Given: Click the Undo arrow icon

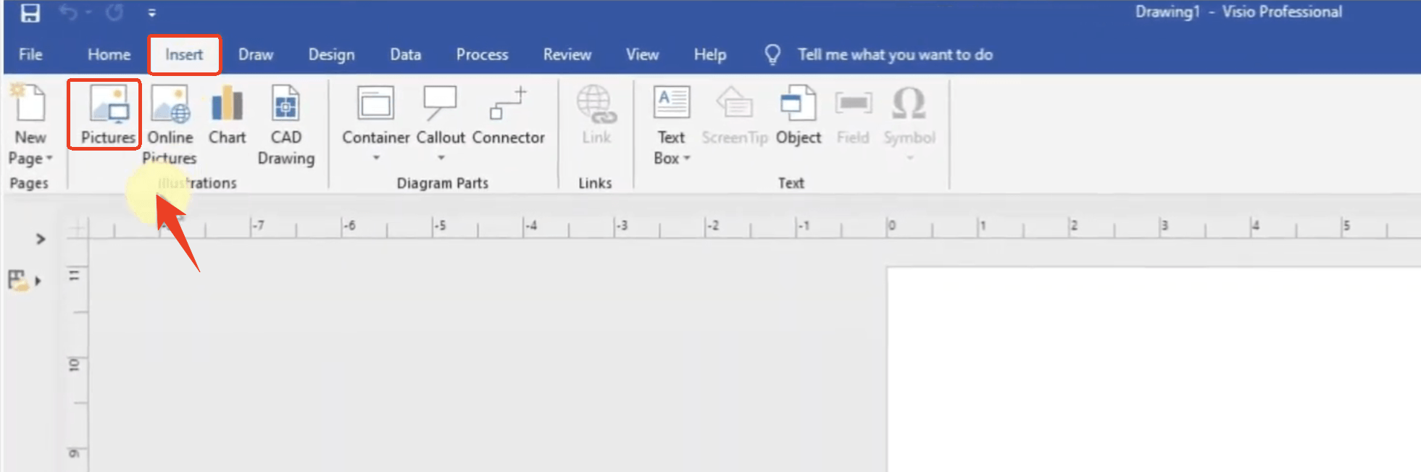Looking at the screenshot, I should pyautogui.click(x=68, y=12).
